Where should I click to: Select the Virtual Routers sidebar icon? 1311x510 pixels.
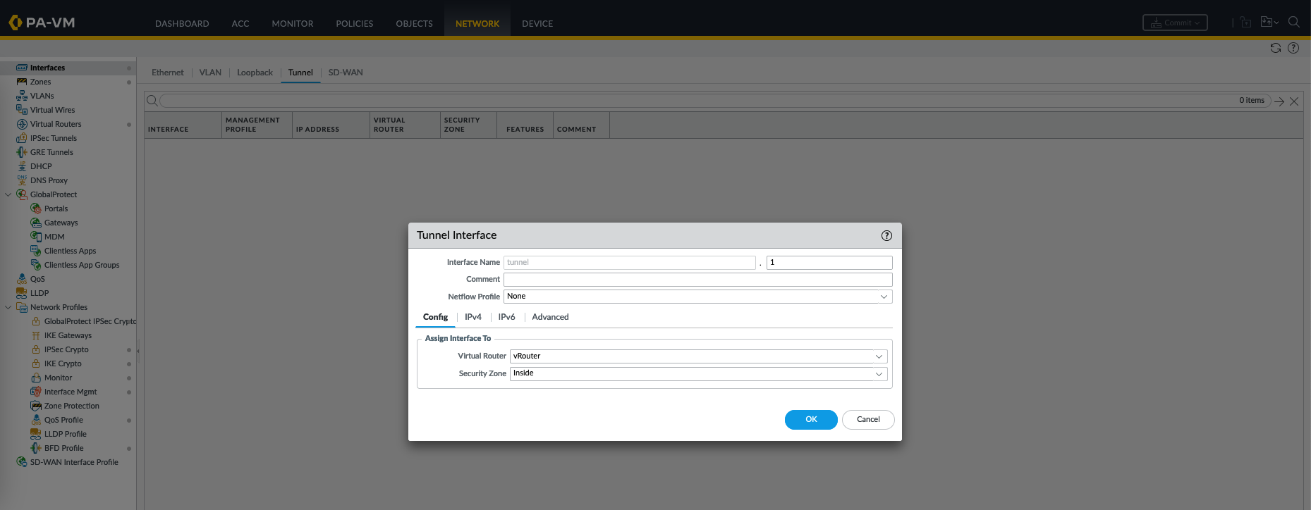(x=22, y=124)
